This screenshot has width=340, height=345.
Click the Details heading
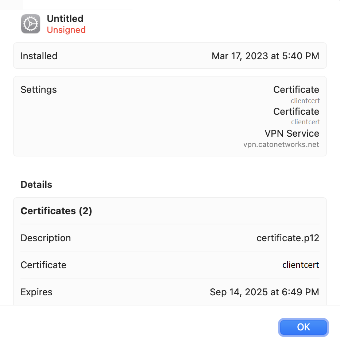coord(36,185)
